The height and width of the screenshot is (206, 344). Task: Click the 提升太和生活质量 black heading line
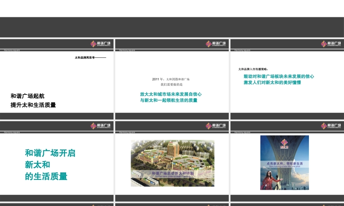33,105
